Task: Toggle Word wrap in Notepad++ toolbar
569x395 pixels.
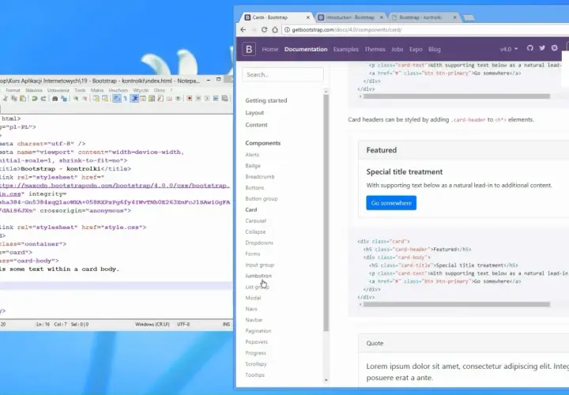Action: 117,98
